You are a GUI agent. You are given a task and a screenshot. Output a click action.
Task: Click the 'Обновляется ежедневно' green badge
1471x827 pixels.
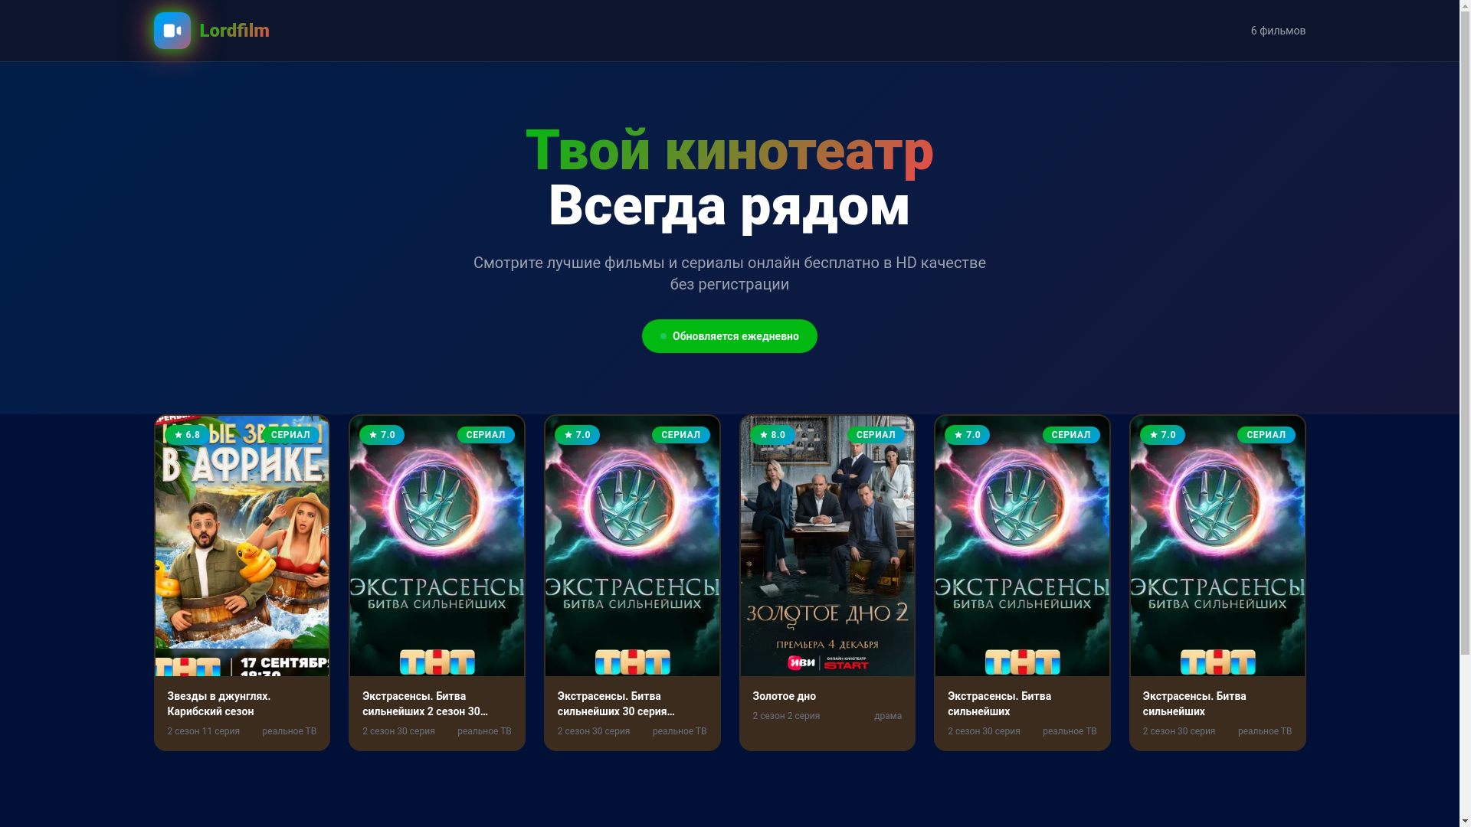tap(729, 336)
